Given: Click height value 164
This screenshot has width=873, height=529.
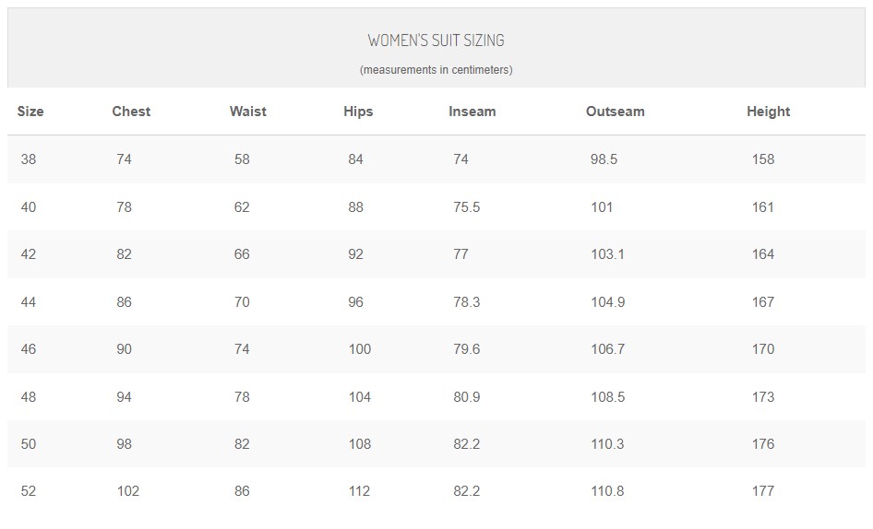Looking at the screenshot, I should (x=763, y=254).
